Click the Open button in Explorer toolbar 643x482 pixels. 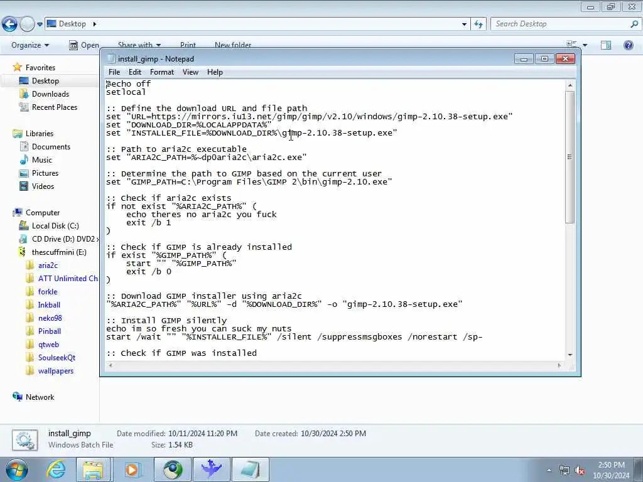[84, 45]
